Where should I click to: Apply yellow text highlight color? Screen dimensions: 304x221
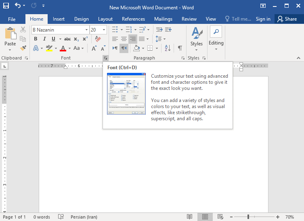[x=49, y=48]
